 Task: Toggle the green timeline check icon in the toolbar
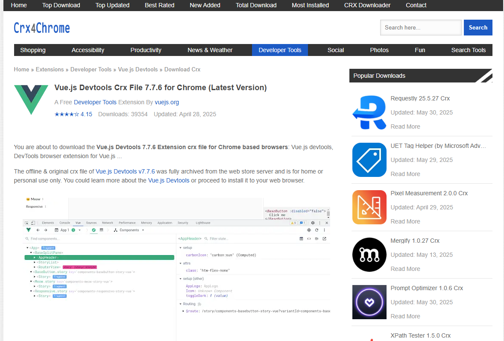93,230
